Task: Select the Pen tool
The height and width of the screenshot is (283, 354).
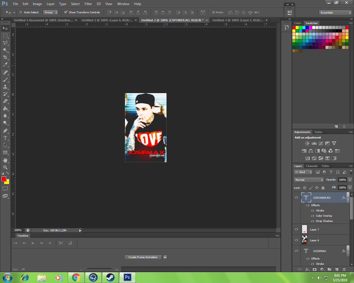Action: 5,131
